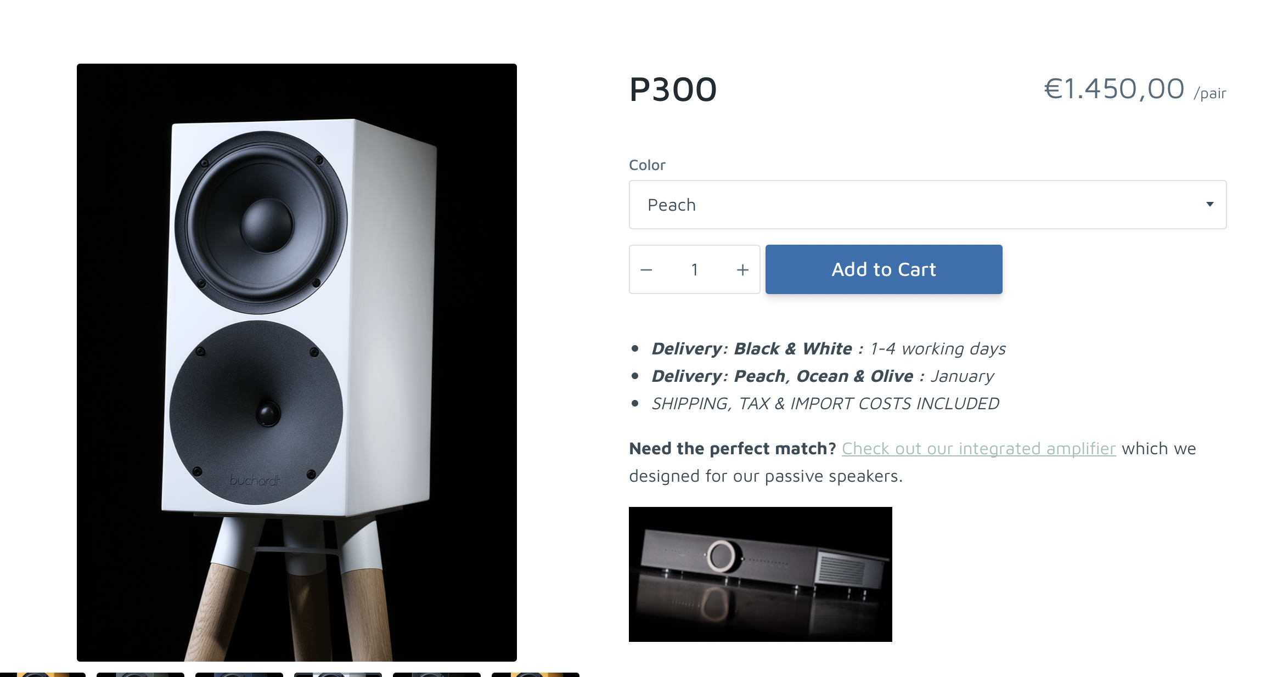Click the main white speaker image

point(297,362)
